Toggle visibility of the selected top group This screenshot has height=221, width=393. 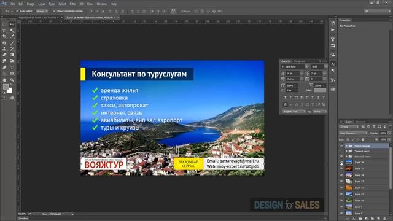tap(341, 146)
